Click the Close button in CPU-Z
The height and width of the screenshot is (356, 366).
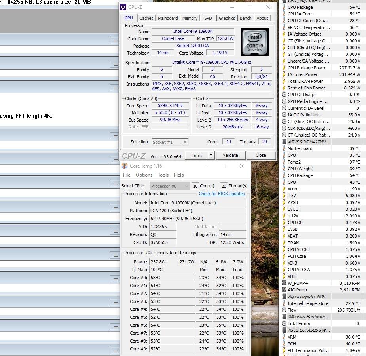coord(261,155)
